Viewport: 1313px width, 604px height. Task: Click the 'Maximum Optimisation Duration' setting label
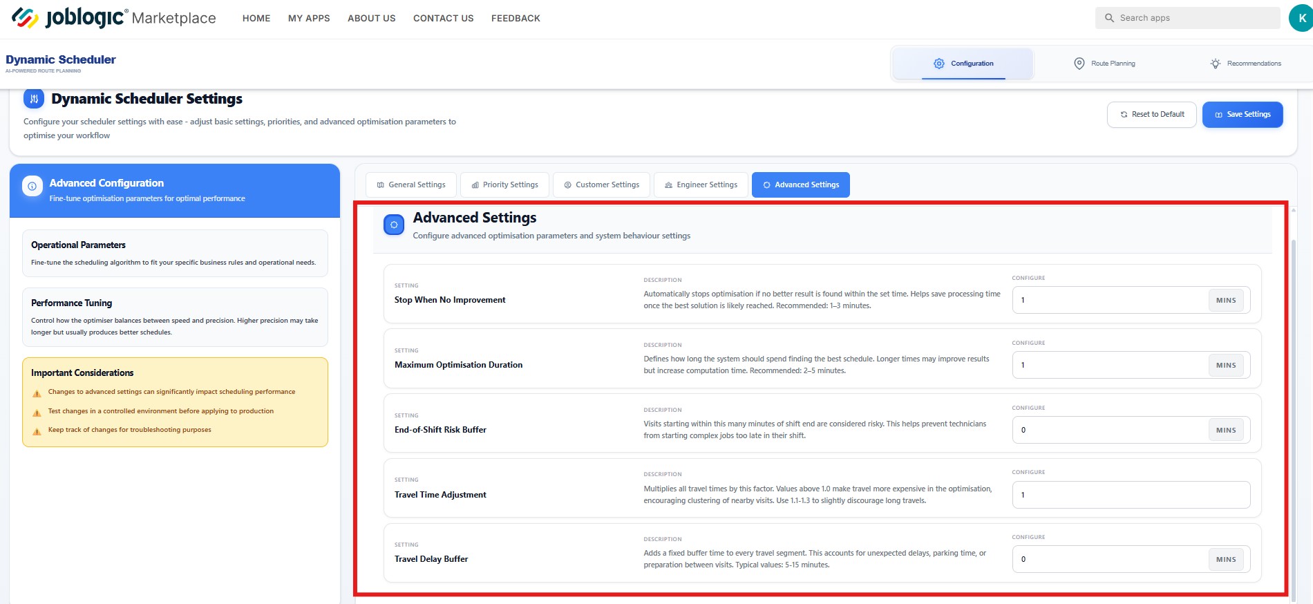click(x=458, y=365)
